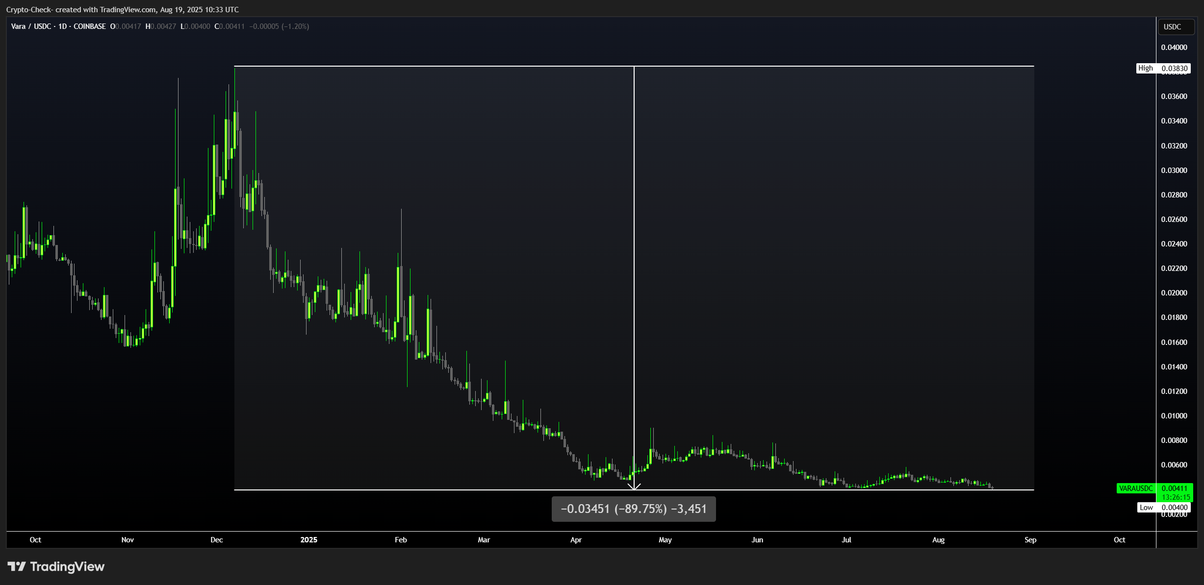Screen dimensions: 1204x585
Task: Click the 0.04000 price axis label
Action: pos(1174,48)
